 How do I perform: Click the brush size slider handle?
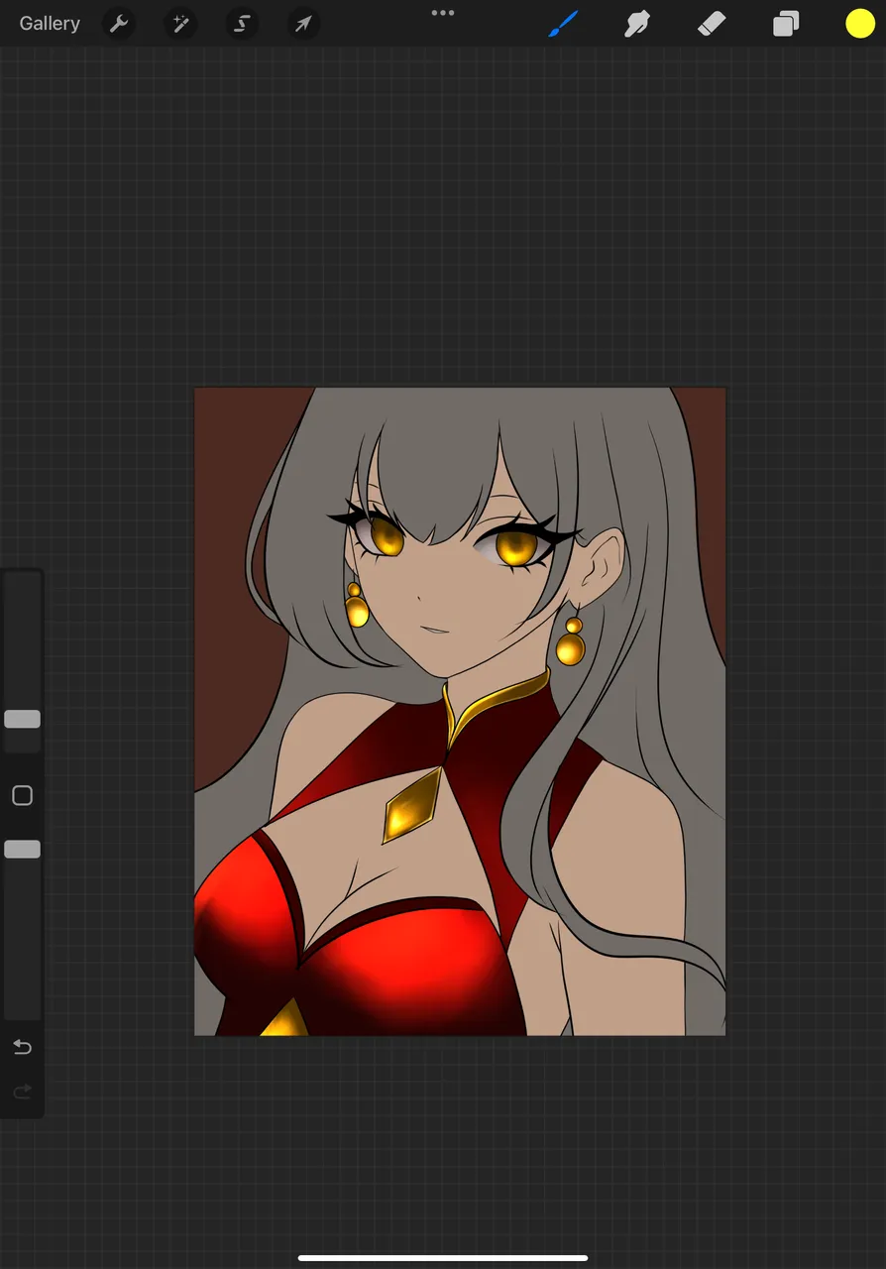click(22, 719)
